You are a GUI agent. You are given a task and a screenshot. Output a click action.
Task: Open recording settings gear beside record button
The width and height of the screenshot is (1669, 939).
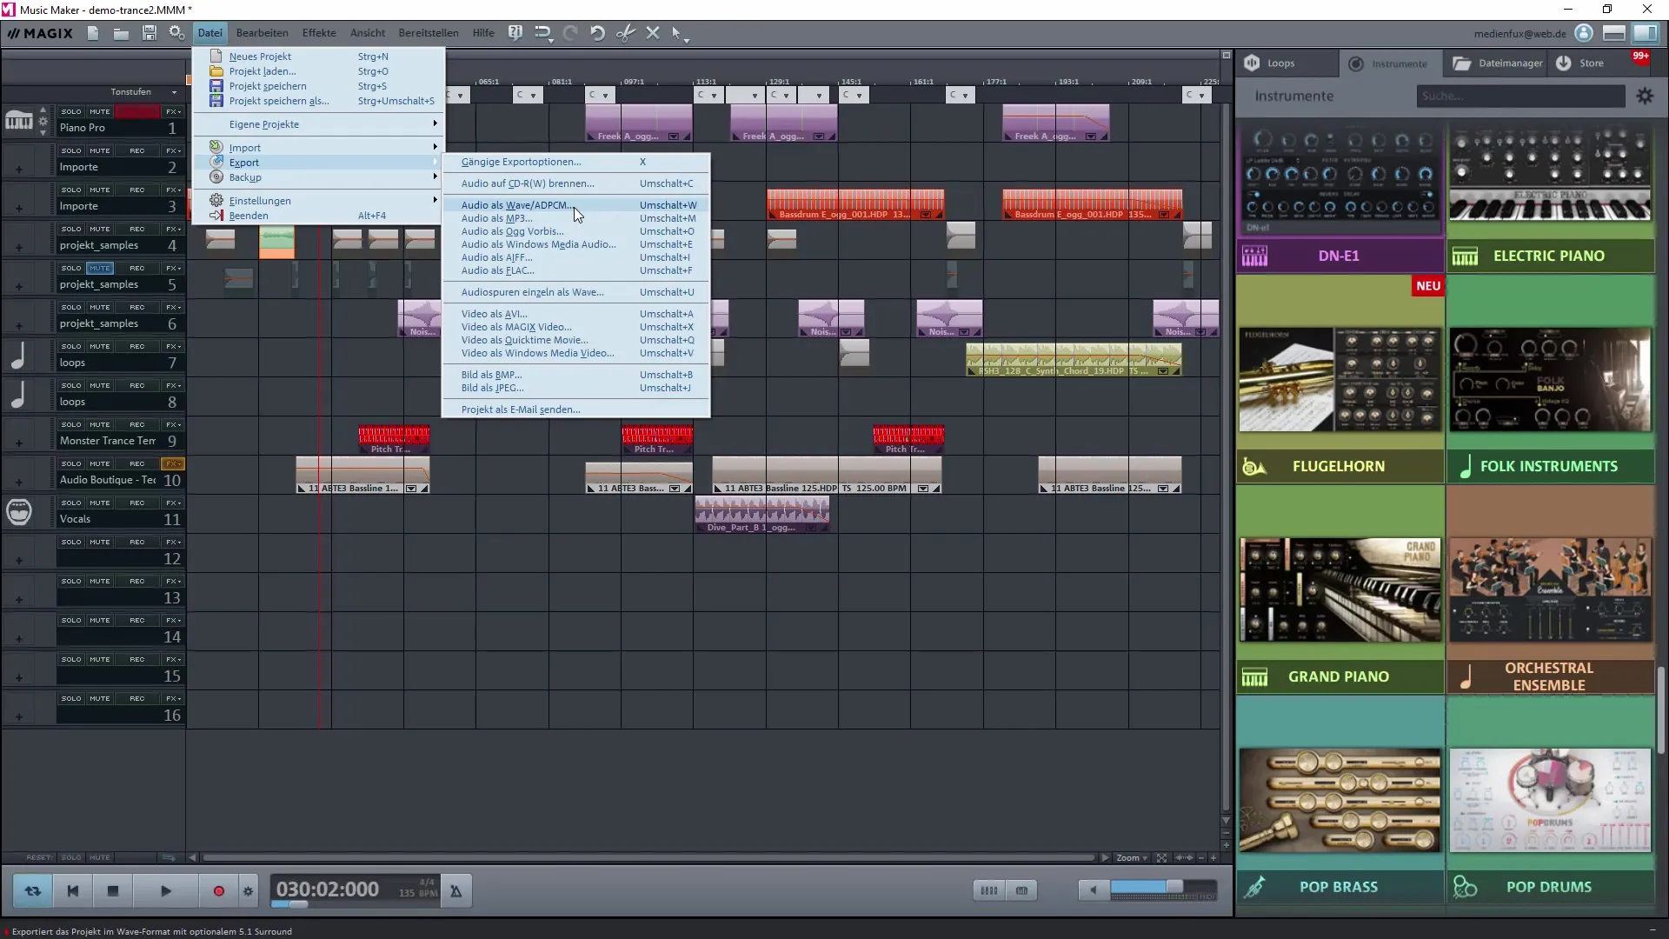pos(248,891)
